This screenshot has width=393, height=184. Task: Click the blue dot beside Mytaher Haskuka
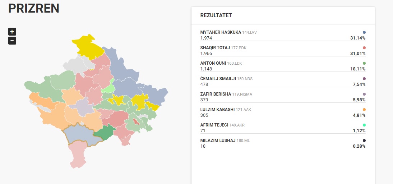[364, 32]
